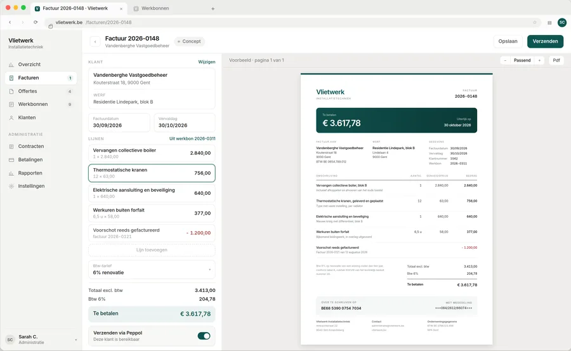Click Werkbonnen count badge 9
Viewport: 571px width, 351px height.
[70, 105]
